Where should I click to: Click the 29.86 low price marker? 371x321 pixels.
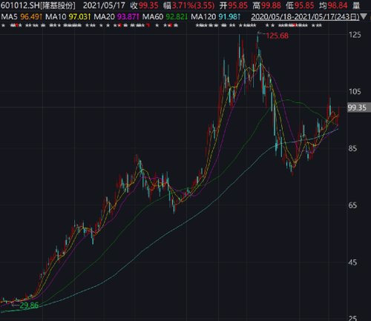tap(29, 305)
